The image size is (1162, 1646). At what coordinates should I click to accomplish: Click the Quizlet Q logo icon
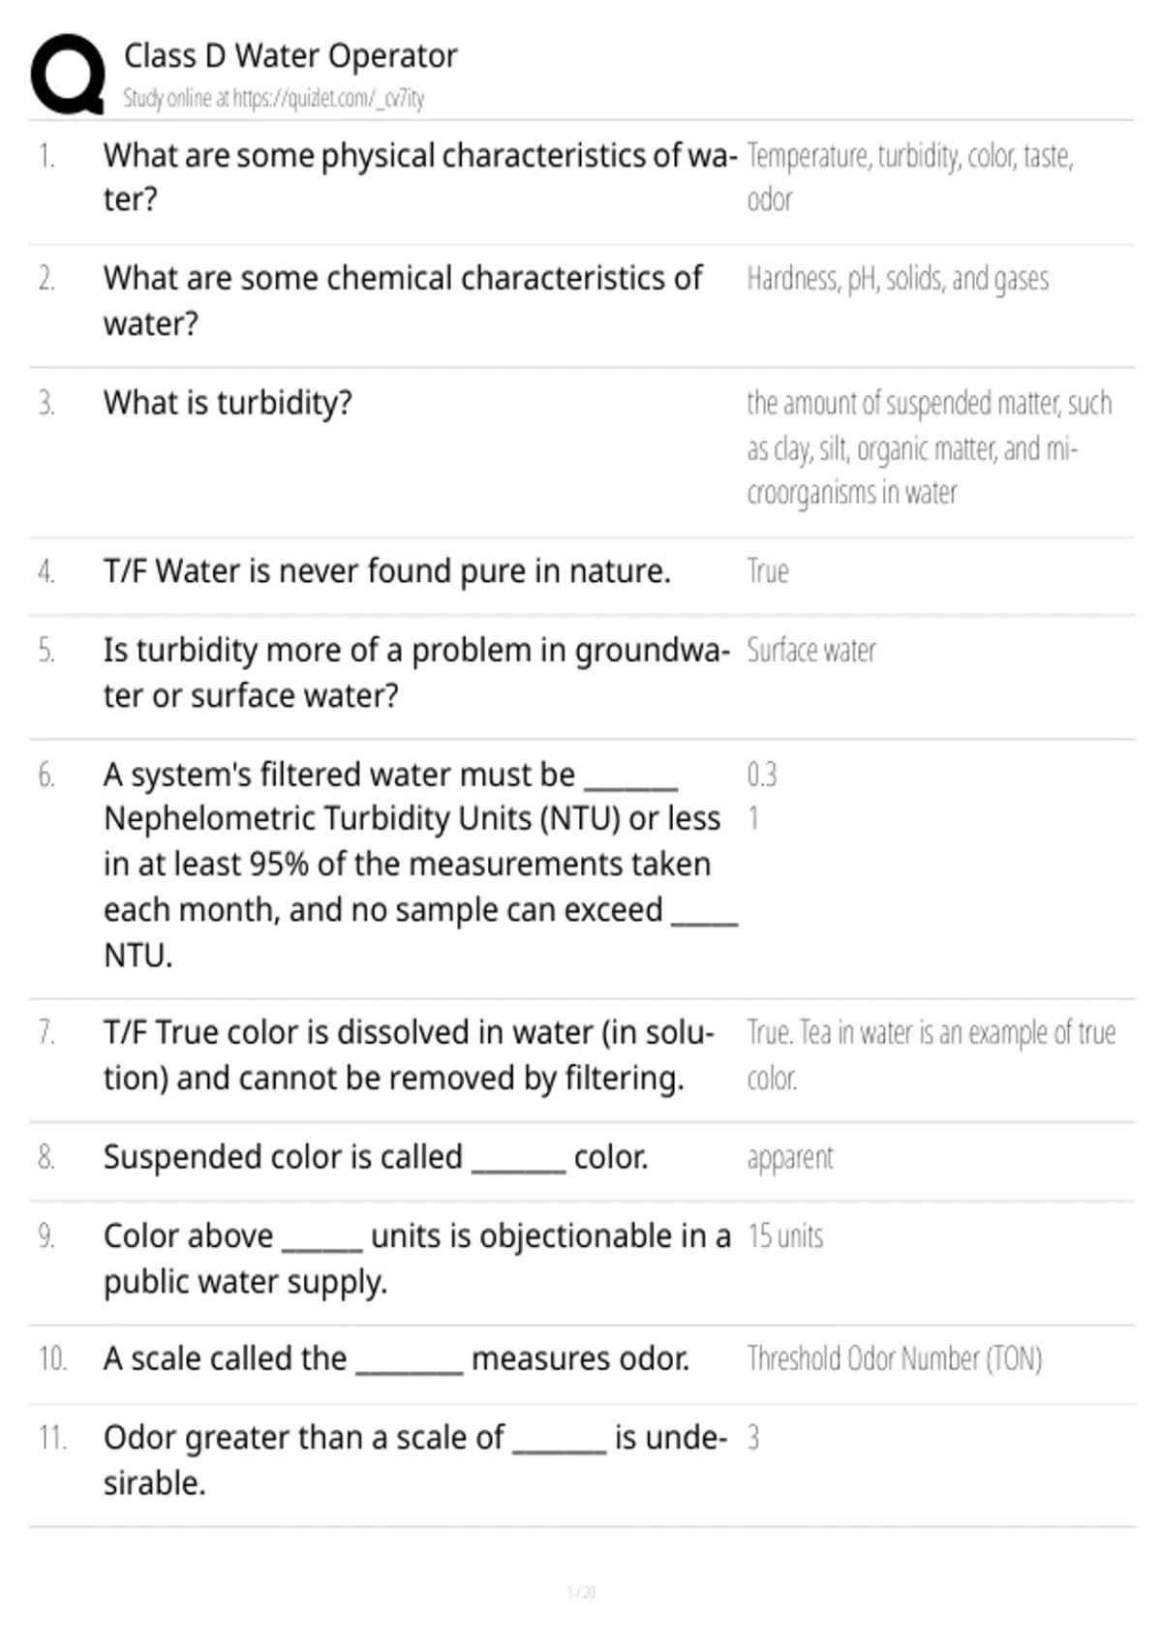[68, 75]
